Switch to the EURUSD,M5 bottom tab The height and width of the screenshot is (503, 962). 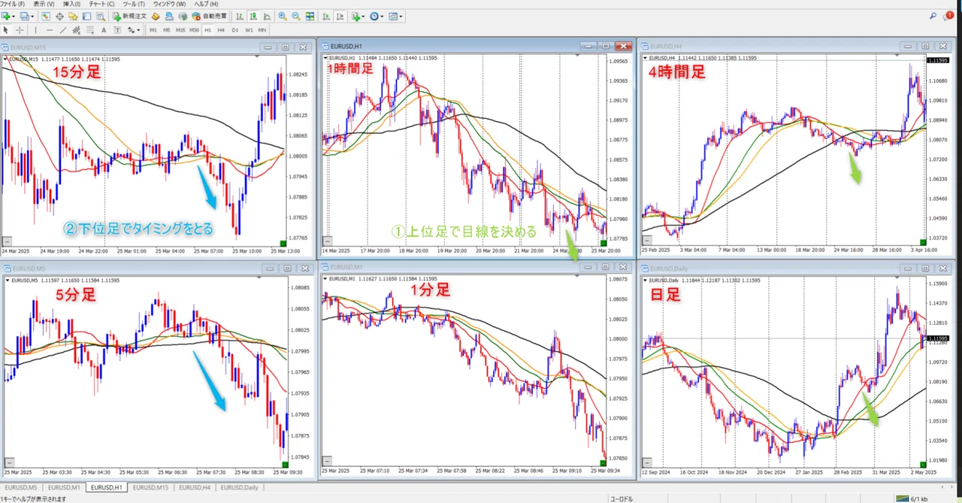(22, 487)
